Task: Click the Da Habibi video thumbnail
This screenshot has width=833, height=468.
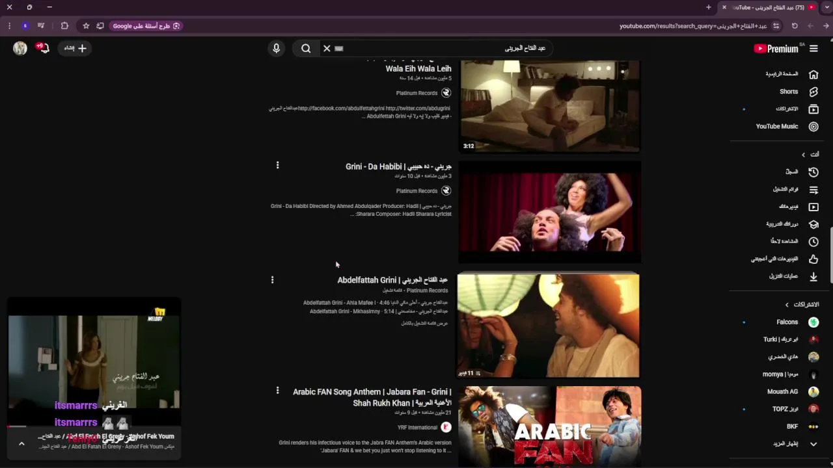Action: (550, 213)
